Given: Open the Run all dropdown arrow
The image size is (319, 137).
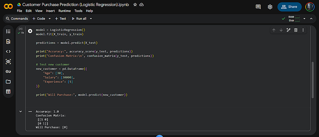Looking at the screenshot, I should point(91,19).
